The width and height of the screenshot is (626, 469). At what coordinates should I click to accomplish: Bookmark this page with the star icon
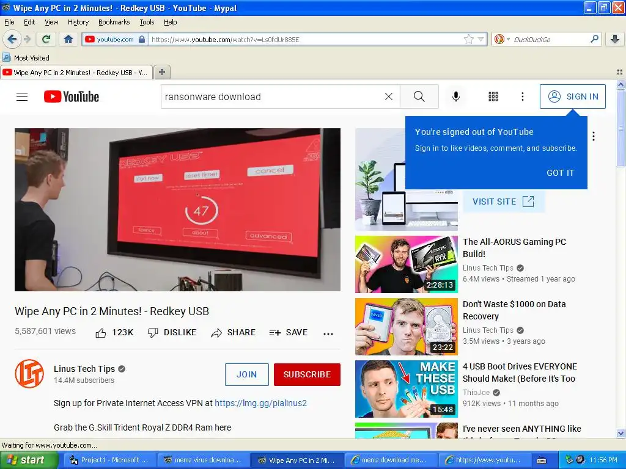[469, 39]
